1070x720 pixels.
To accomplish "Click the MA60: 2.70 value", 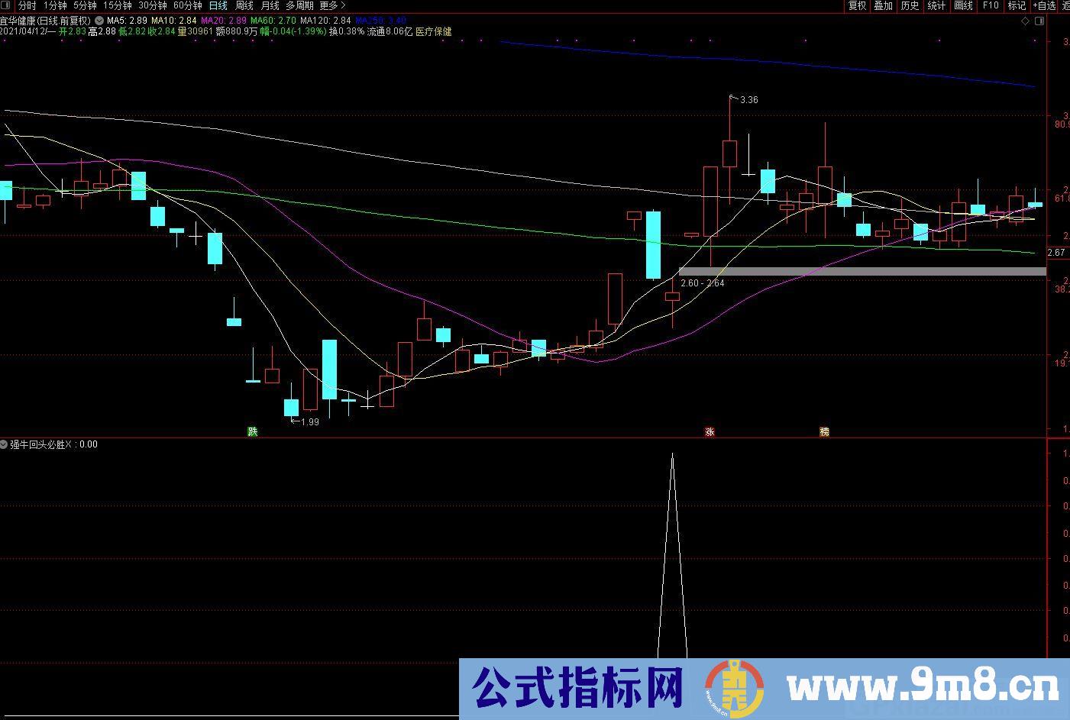I will (273, 21).
